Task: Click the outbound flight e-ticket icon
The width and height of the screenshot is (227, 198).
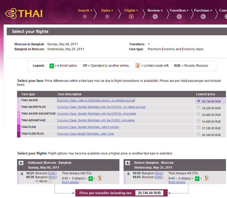Action: coord(91,179)
